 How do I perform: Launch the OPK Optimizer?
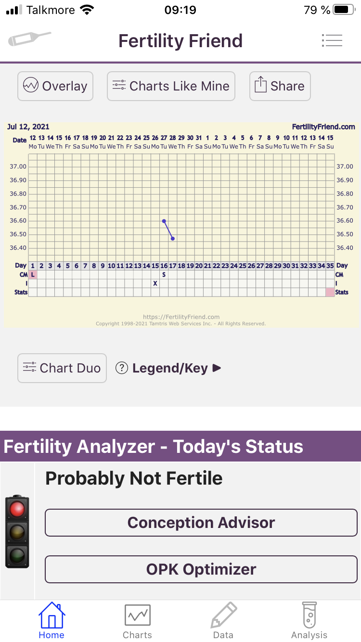(x=201, y=569)
